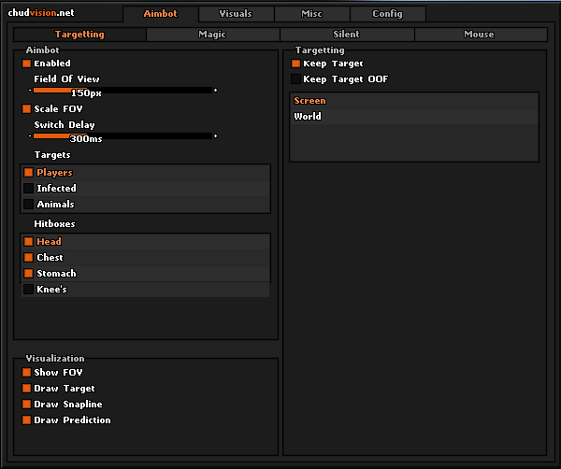561x469 pixels.
Task: Select Screen in targetting mode list
Action: [414, 101]
